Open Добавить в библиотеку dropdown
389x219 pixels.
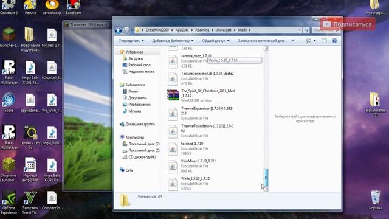[173, 41]
